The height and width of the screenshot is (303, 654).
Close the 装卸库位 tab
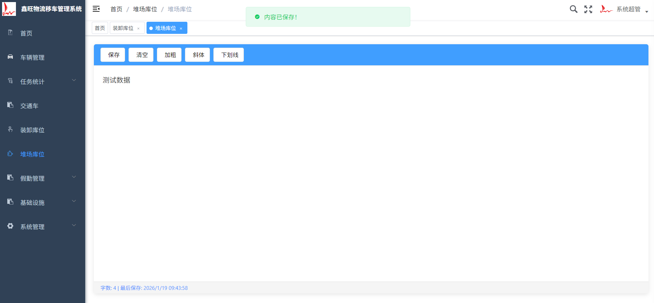point(138,29)
